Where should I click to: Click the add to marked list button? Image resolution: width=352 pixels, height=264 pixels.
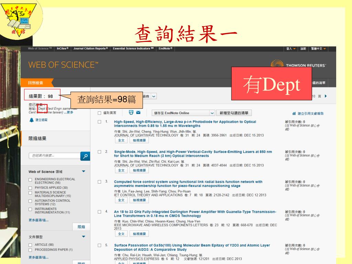click(234, 113)
